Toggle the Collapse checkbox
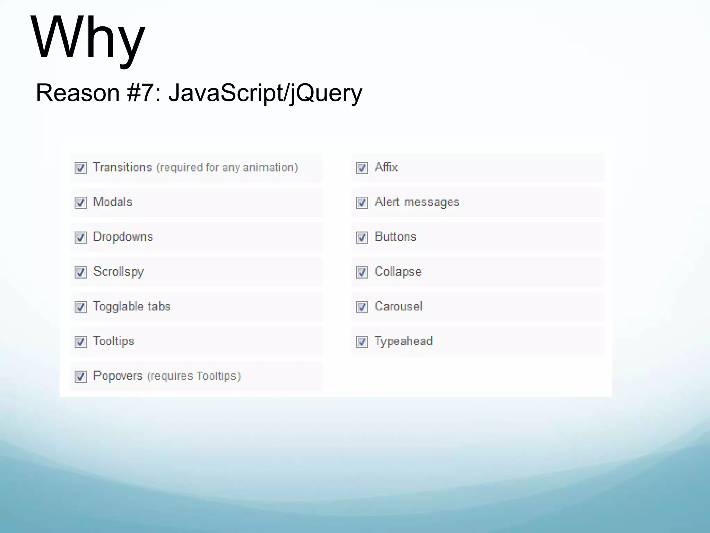Screen dimensions: 710x533 pos(362,272)
